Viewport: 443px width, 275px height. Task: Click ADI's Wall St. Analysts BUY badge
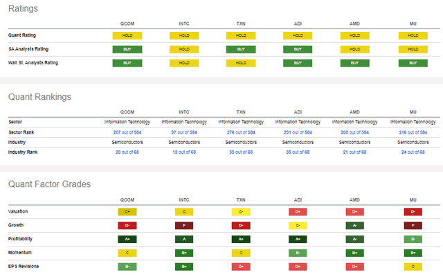pos(298,63)
